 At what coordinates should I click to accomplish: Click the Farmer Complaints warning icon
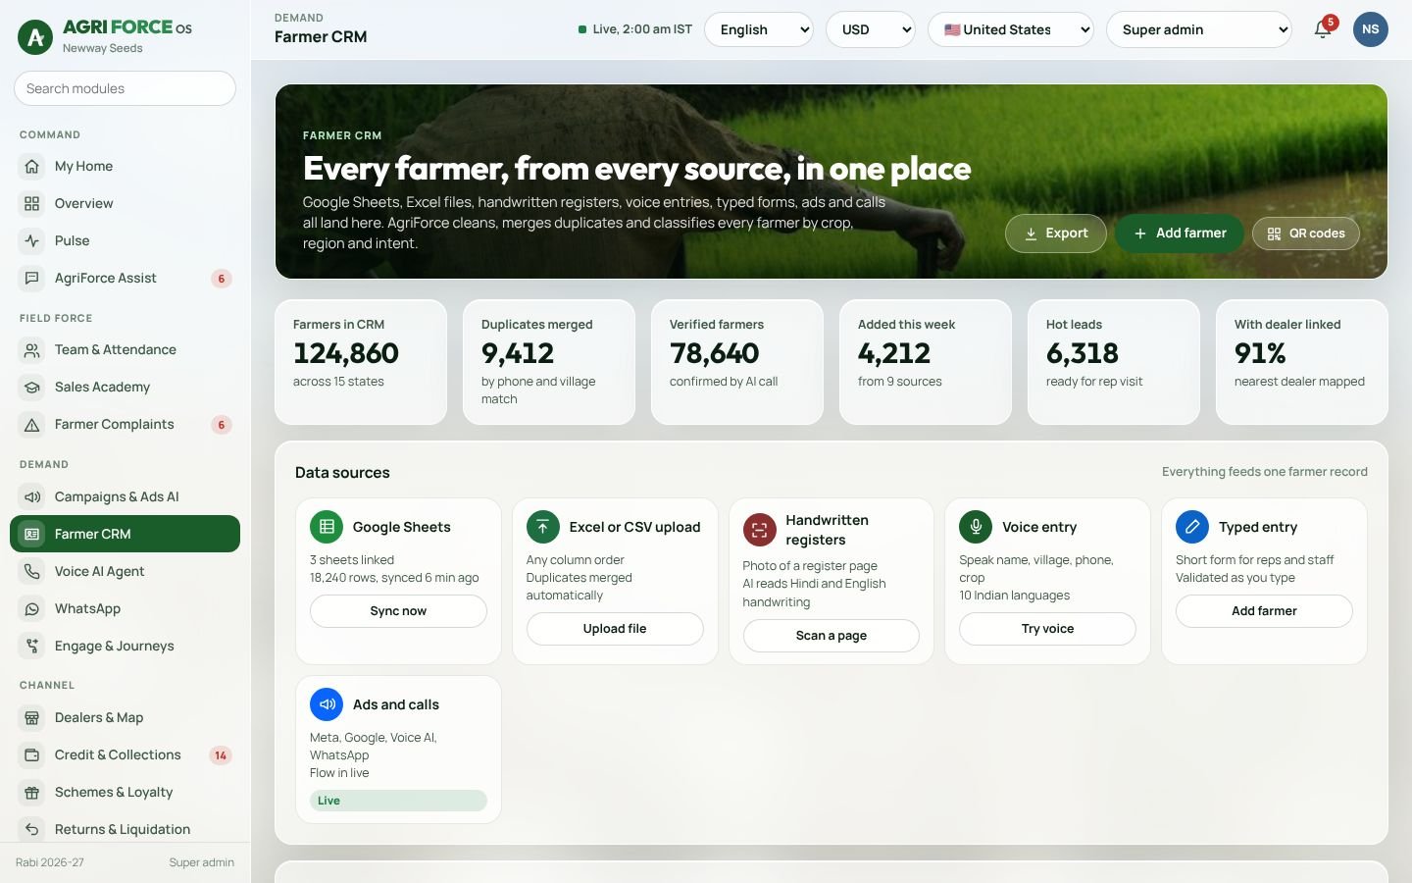(x=32, y=424)
